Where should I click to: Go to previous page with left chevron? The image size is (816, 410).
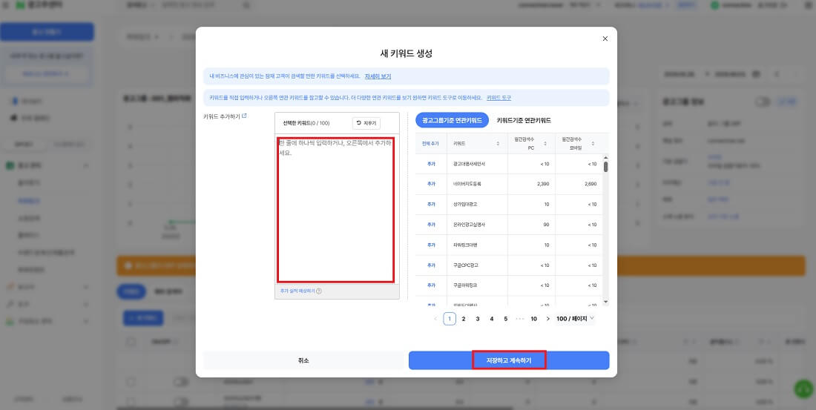pyautogui.click(x=435, y=319)
